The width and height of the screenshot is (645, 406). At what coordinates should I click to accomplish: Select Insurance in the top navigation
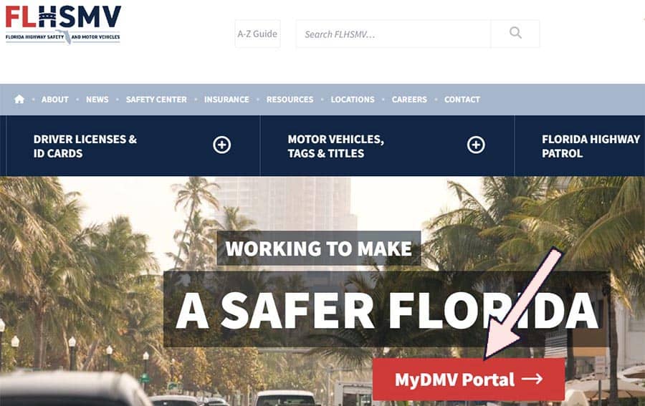226,100
